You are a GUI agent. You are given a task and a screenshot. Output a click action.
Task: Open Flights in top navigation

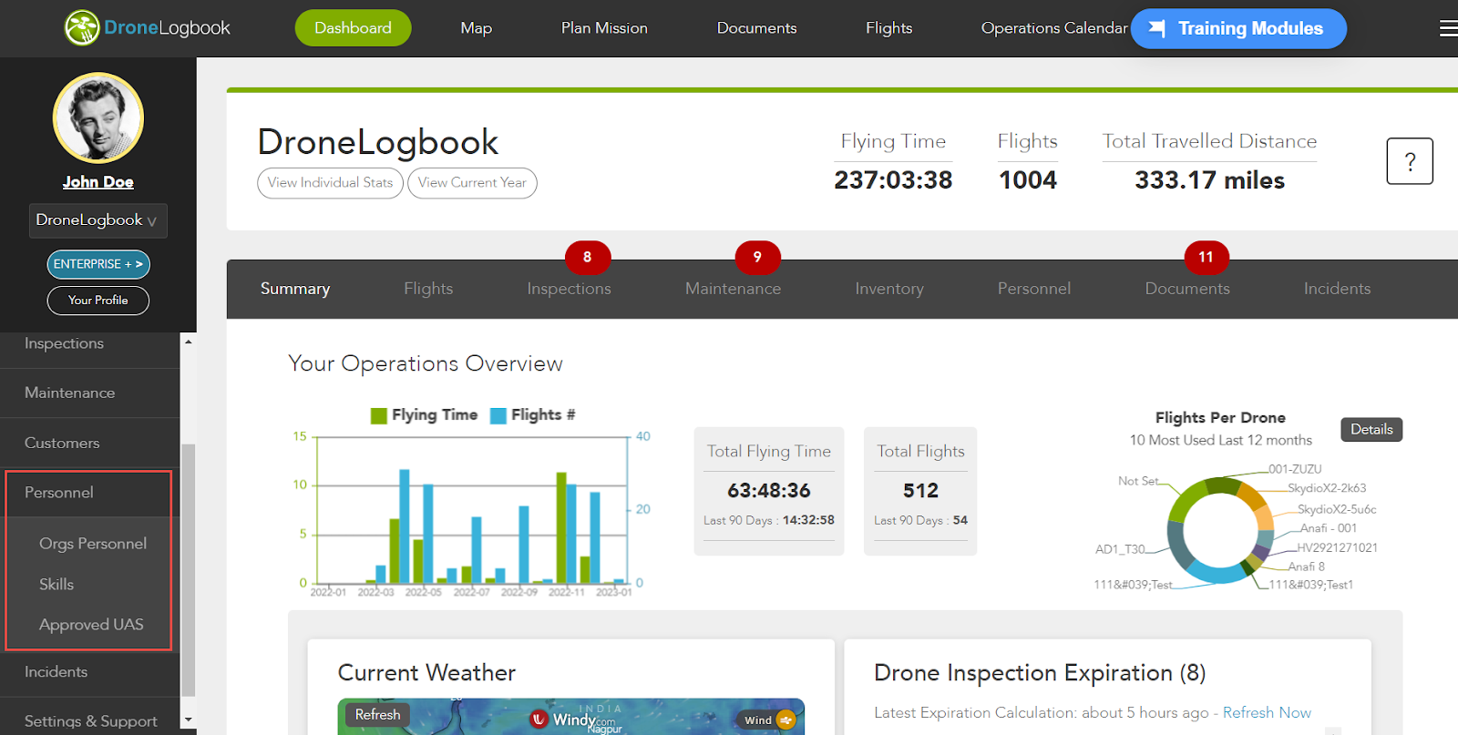pyautogui.click(x=888, y=28)
